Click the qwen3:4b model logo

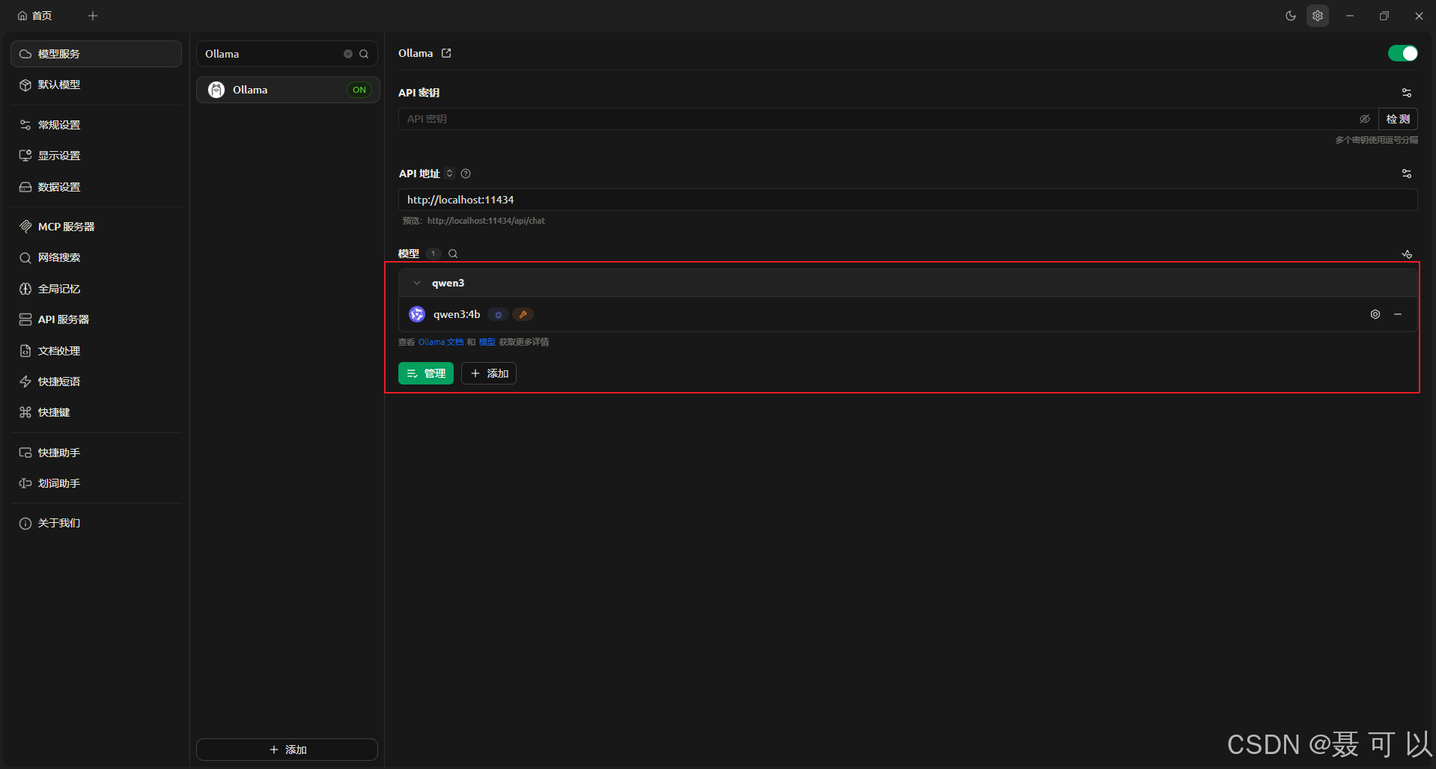[x=417, y=314]
